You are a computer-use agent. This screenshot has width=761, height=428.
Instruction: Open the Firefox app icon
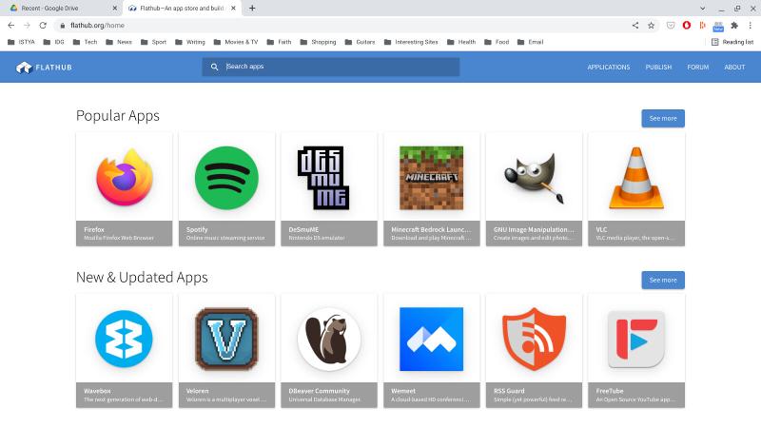125,178
